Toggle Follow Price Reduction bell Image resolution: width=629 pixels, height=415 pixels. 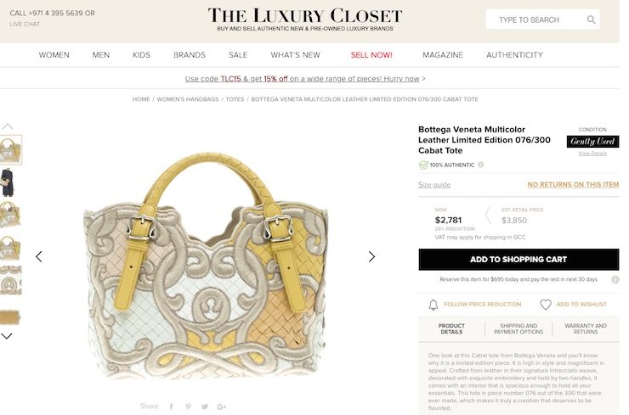(433, 305)
